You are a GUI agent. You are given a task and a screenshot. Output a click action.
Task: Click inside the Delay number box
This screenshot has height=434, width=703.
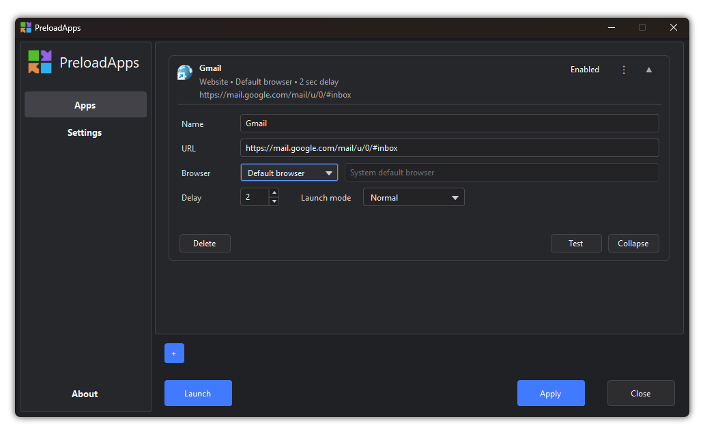(x=255, y=197)
